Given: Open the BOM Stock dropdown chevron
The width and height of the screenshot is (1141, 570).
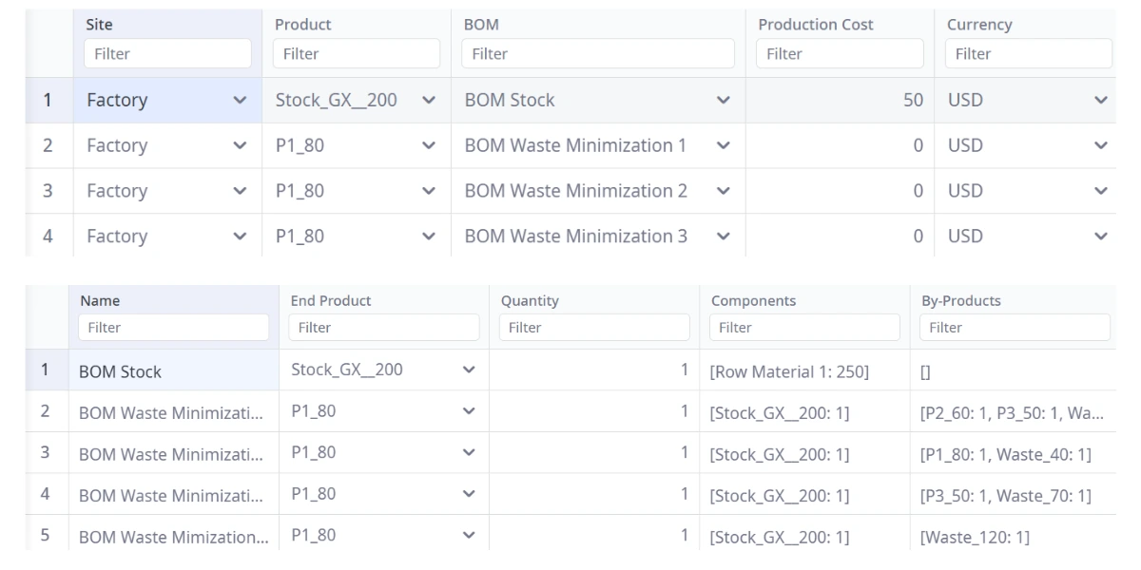Looking at the screenshot, I should pyautogui.click(x=724, y=100).
